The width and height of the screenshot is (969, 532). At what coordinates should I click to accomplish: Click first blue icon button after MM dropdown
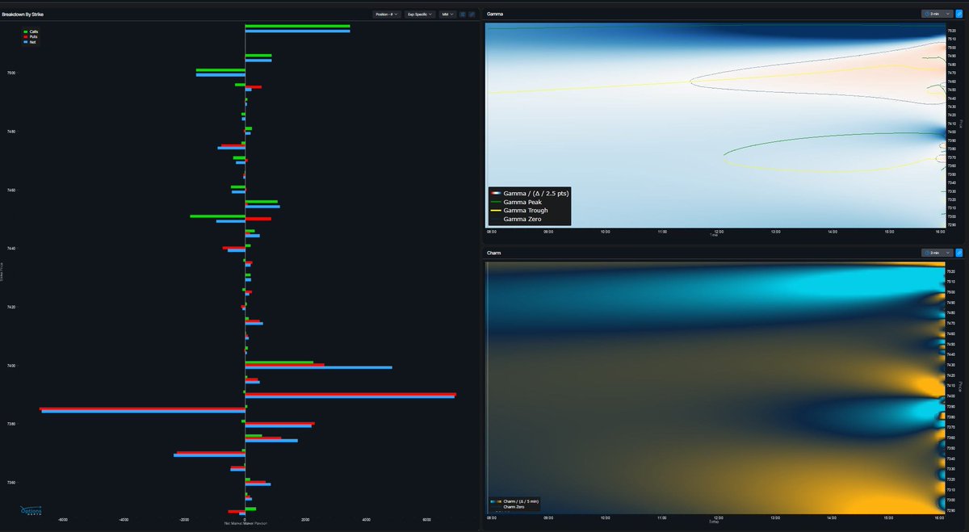tap(464, 15)
